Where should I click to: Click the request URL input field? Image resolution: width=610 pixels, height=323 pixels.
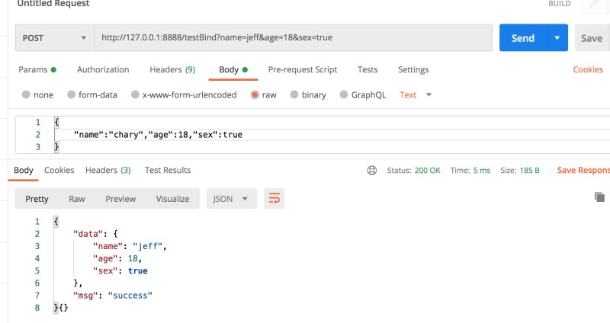[x=294, y=37]
